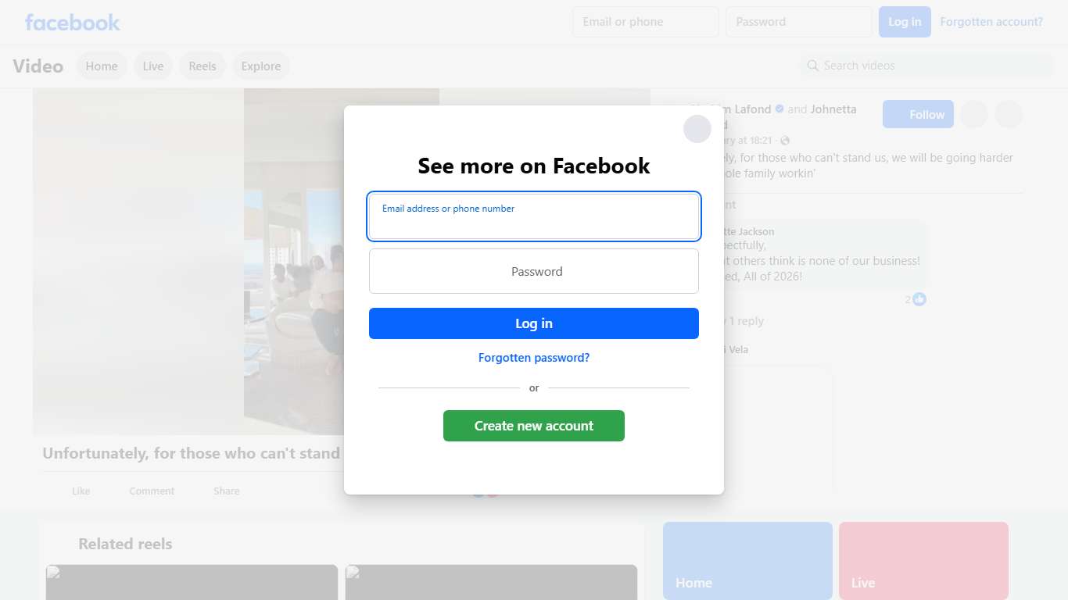Click the blue Log in button in the dialog
1068x600 pixels.
point(534,323)
